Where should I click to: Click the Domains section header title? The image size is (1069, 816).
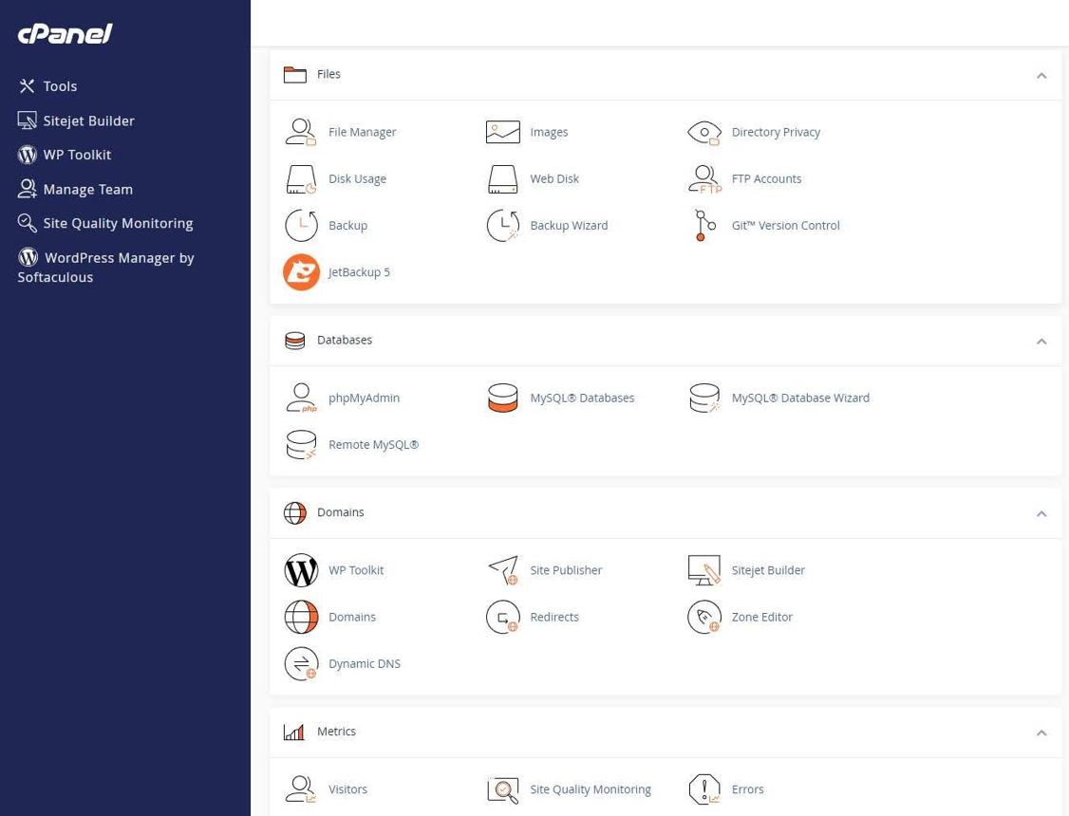(x=340, y=512)
